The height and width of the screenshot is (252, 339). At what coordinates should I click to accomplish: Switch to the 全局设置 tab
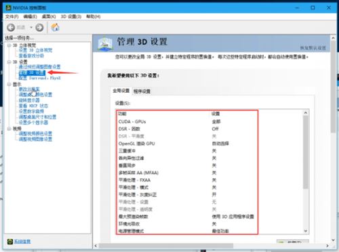pos(121,91)
